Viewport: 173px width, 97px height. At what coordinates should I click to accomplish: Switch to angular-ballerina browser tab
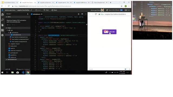point(82,2)
